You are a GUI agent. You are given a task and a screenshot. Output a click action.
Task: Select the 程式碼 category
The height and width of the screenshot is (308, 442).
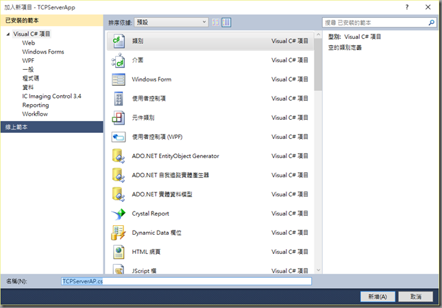point(31,78)
